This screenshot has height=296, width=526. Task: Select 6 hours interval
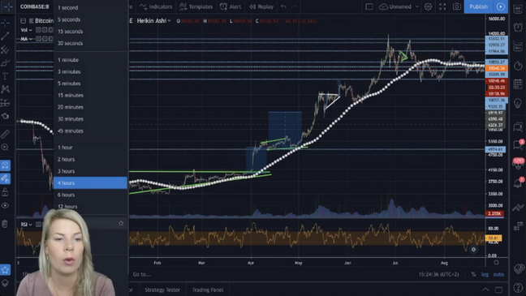[91, 195]
